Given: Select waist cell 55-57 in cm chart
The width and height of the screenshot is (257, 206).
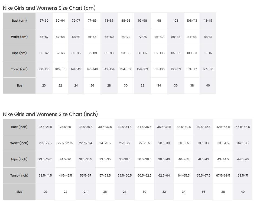Looking at the screenshot, I should (x=44, y=37).
